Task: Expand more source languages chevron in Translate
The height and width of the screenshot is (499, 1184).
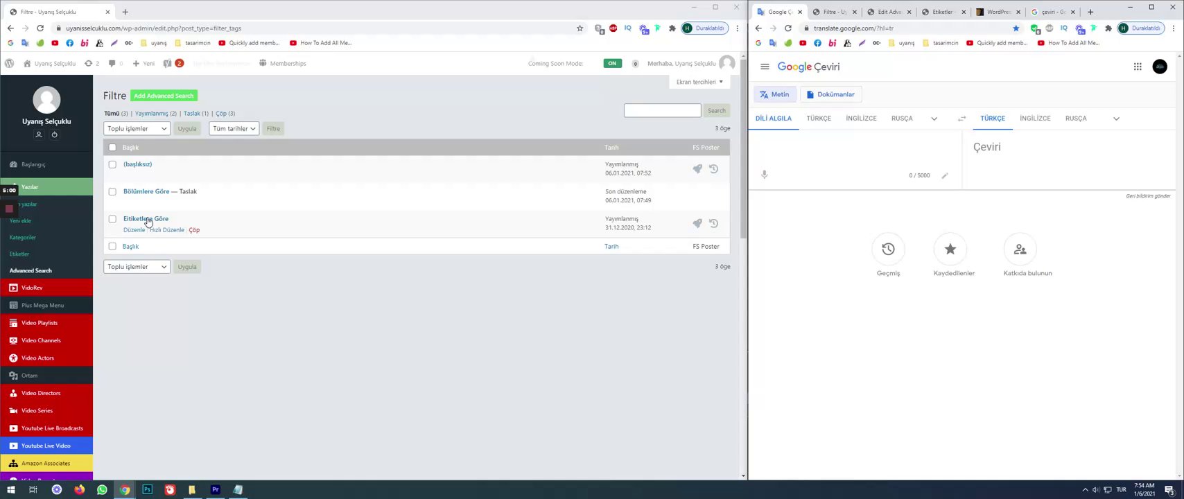Action: tap(934, 119)
